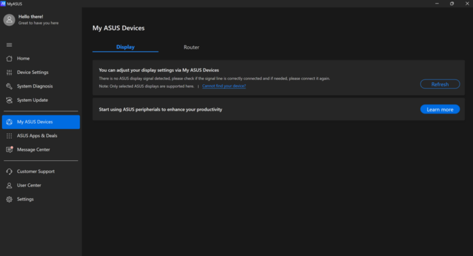Restore down the MyASUS window
Image resolution: width=473 pixels, height=256 pixels.
point(452,4)
